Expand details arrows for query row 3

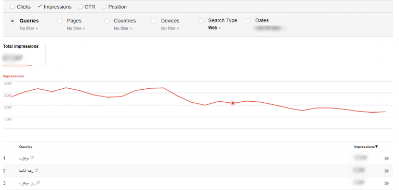[x=387, y=183]
